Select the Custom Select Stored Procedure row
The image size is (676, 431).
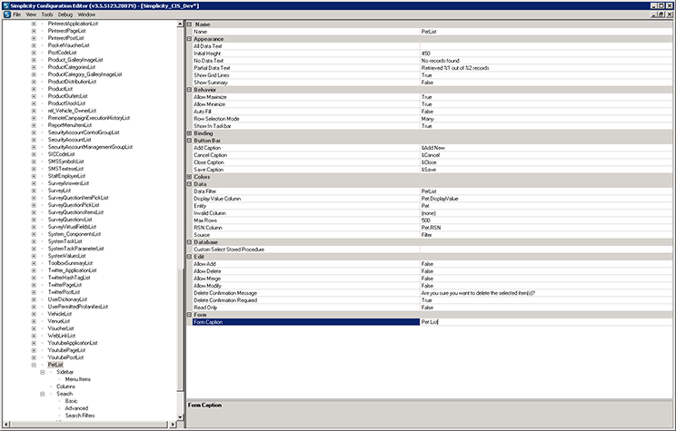(432, 250)
